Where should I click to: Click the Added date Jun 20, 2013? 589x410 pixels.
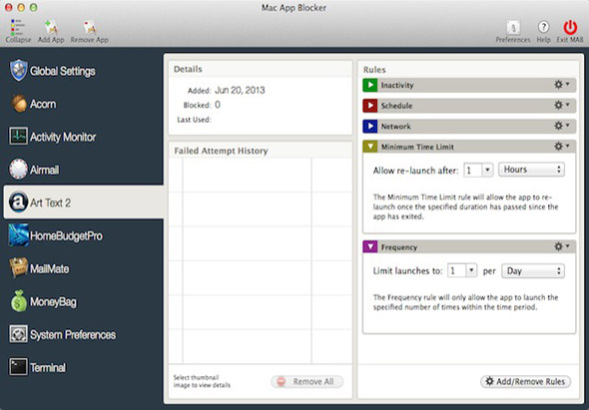240,90
